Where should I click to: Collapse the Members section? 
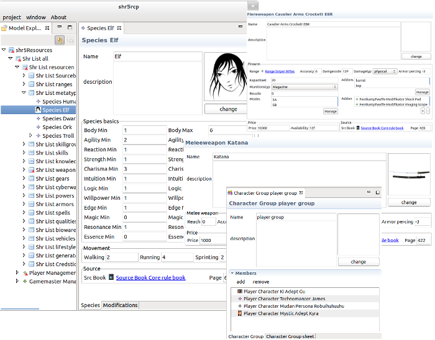(x=232, y=273)
